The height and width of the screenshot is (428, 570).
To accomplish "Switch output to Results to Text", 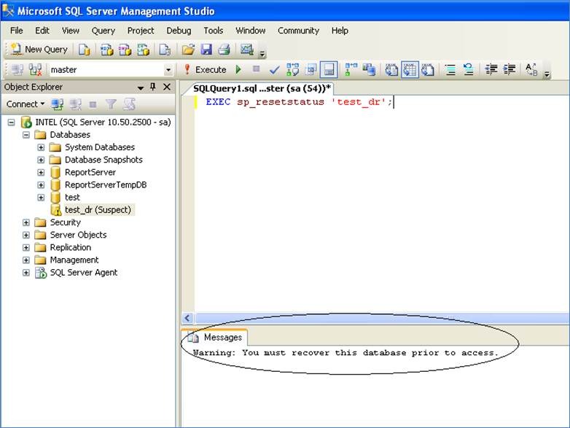I will coord(391,69).
